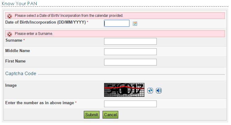Click the red error icon beside Date of Birth message

click(x=10, y=16)
